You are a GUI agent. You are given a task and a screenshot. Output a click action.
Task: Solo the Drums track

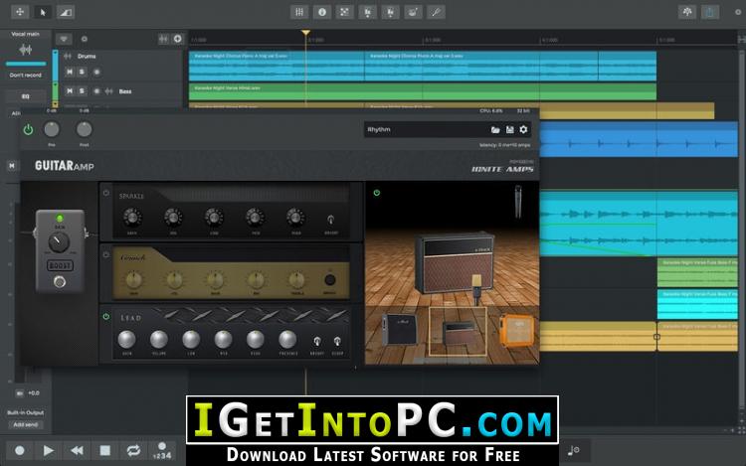pyautogui.click(x=82, y=72)
